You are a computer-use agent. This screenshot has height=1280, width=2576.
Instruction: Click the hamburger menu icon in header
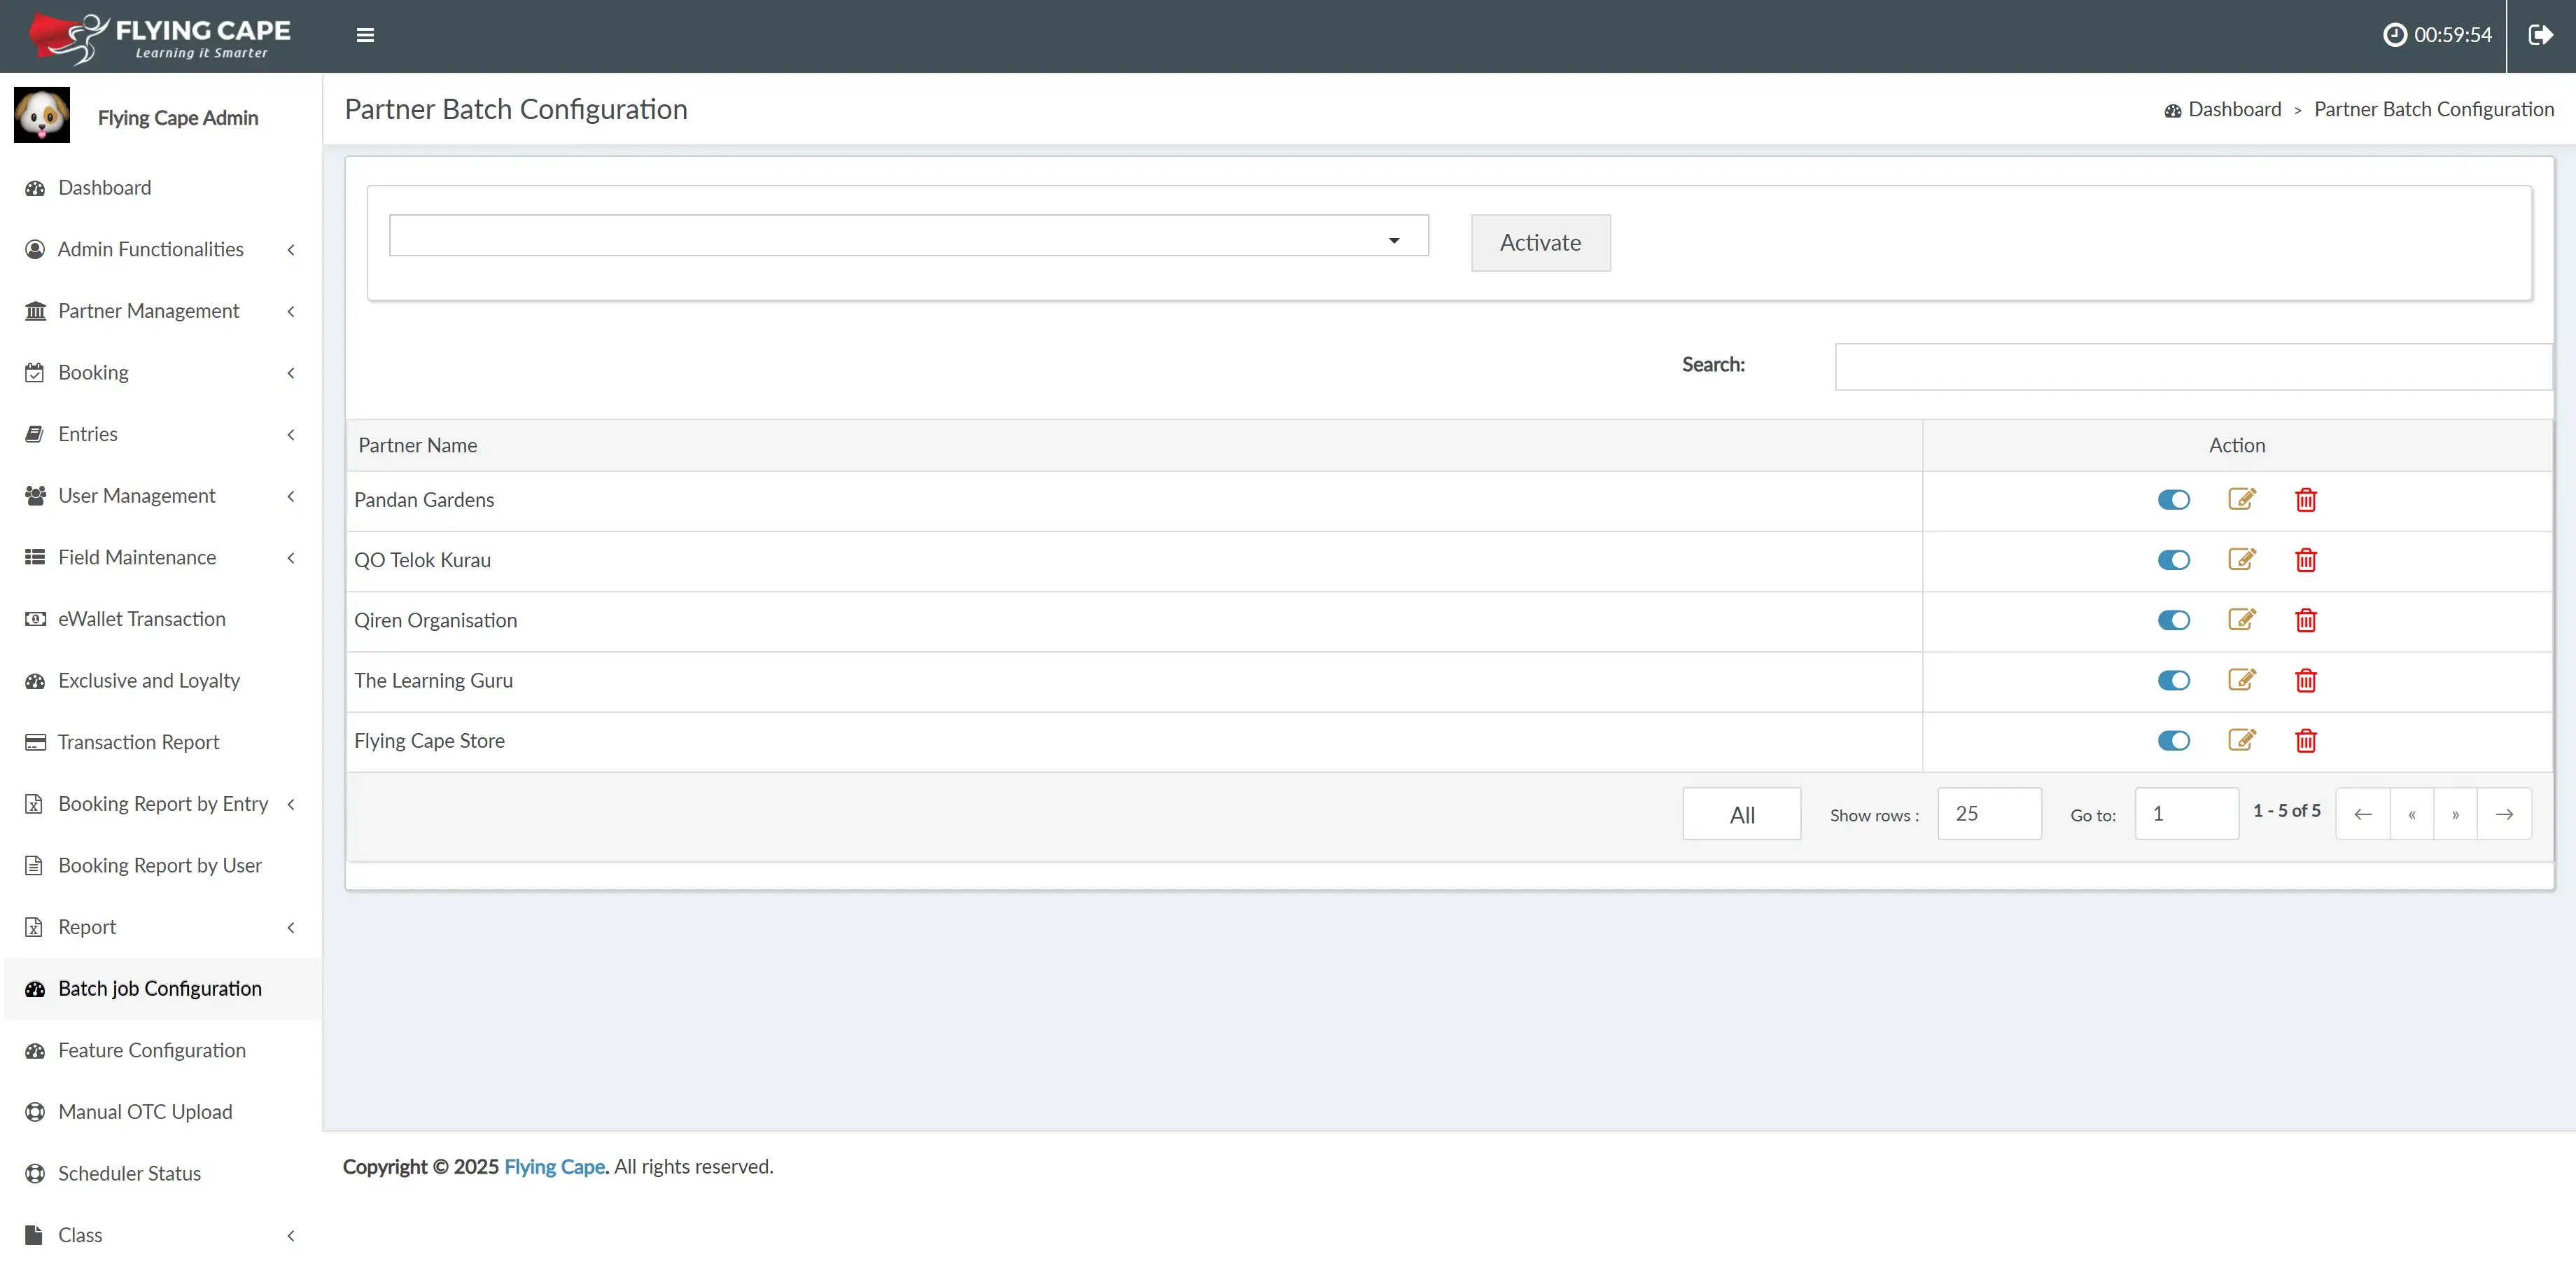point(365,35)
